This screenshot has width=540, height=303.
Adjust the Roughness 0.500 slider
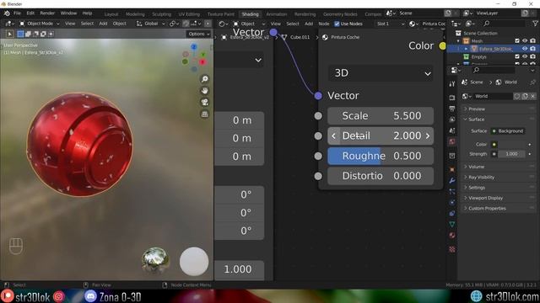tap(381, 156)
